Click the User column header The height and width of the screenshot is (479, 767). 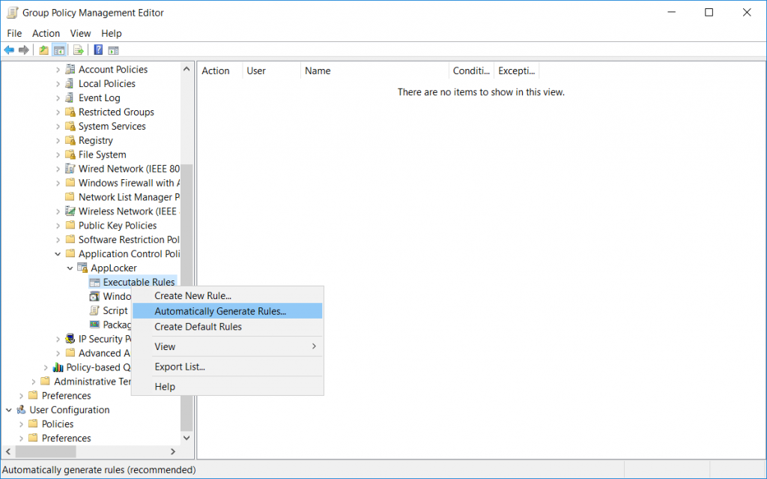click(271, 71)
